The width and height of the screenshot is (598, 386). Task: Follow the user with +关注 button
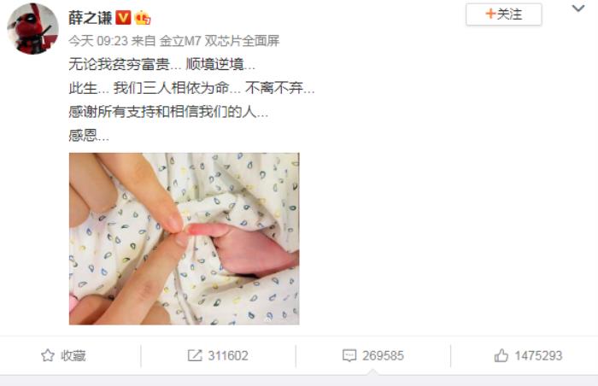tap(503, 15)
